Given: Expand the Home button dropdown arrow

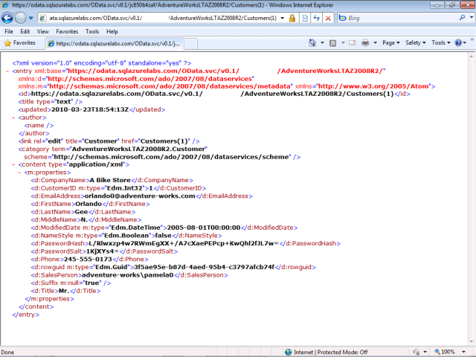Looking at the screenshot, I should coord(322,43).
